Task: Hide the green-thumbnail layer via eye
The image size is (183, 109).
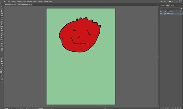Action: click(x=161, y=14)
